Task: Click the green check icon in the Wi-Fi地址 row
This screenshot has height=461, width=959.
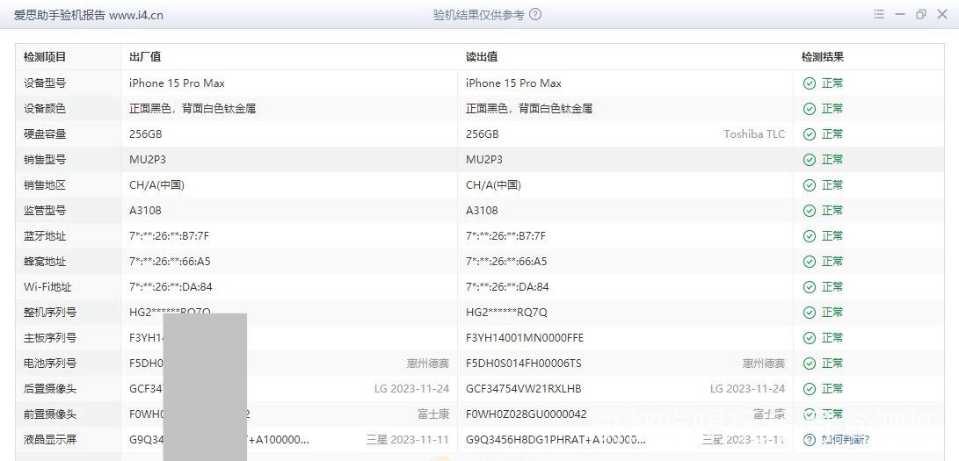Action: 810,287
